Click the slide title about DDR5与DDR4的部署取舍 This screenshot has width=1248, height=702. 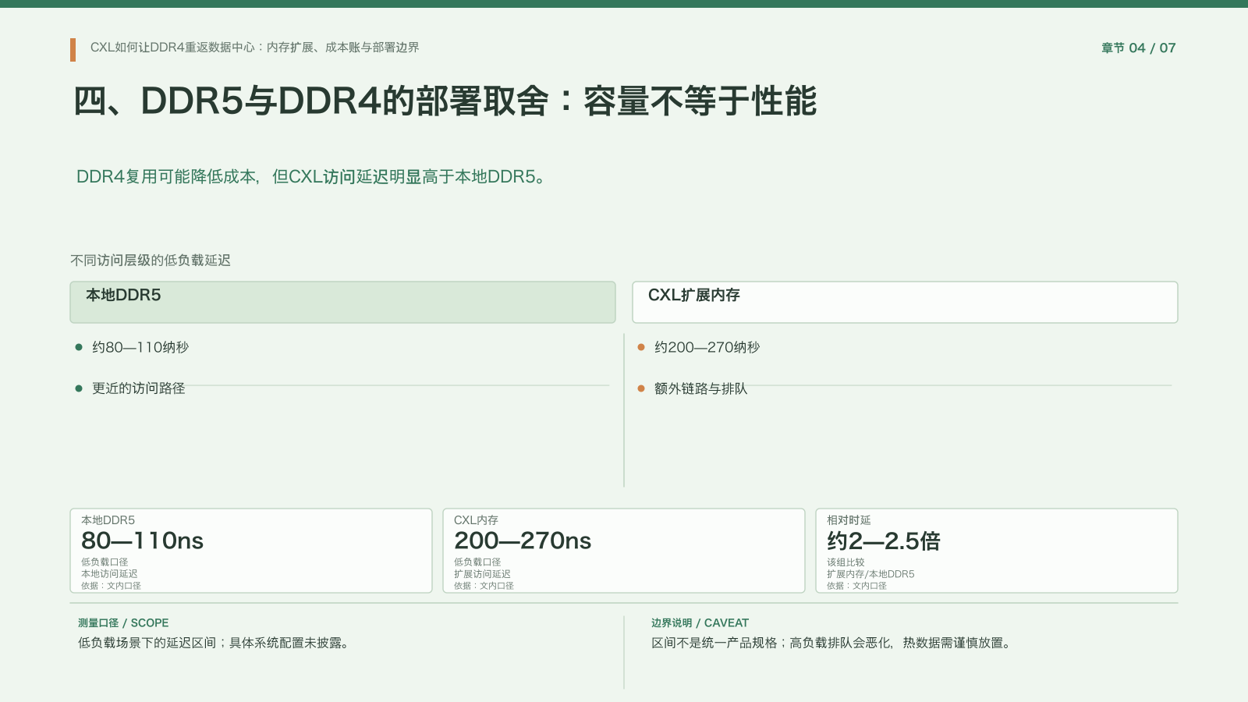pyautogui.click(x=445, y=101)
